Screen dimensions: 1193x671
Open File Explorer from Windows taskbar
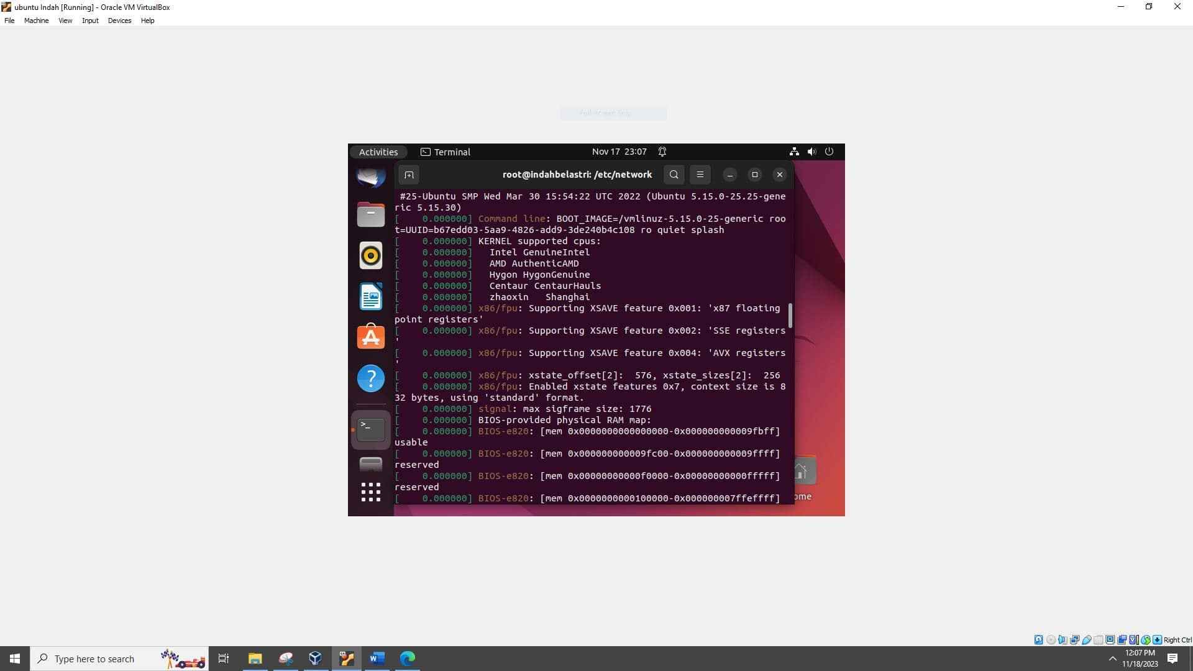(255, 659)
